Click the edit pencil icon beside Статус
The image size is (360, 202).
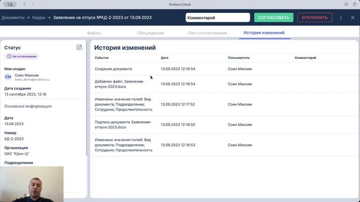(79, 47)
